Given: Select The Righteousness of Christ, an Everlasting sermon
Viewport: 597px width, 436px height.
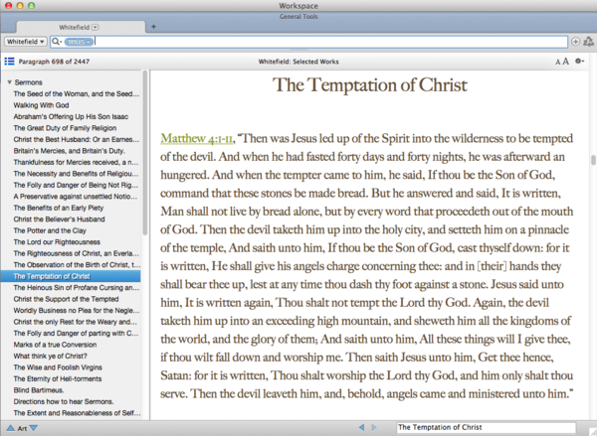Looking at the screenshot, I should click(77, 253).
